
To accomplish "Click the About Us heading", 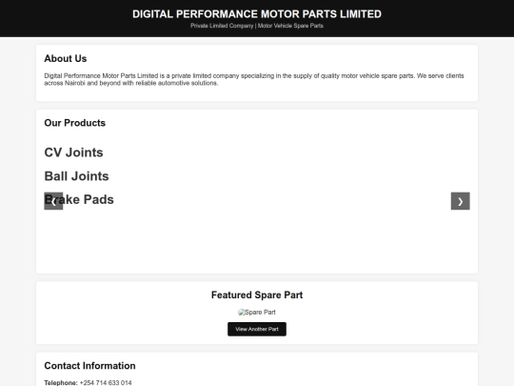I will 66,58.
